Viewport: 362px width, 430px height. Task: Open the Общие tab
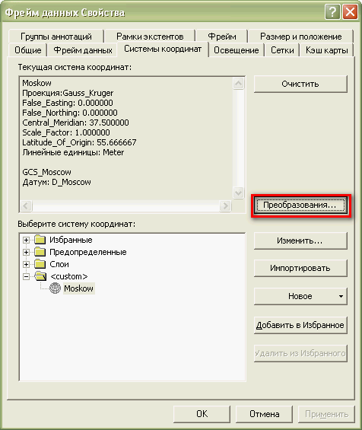point(28,50)
